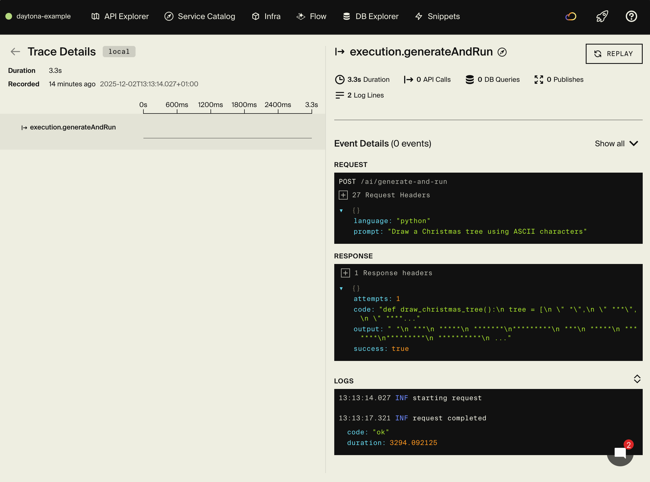
Task: Open the Snippets section
Action: (437, 16)
